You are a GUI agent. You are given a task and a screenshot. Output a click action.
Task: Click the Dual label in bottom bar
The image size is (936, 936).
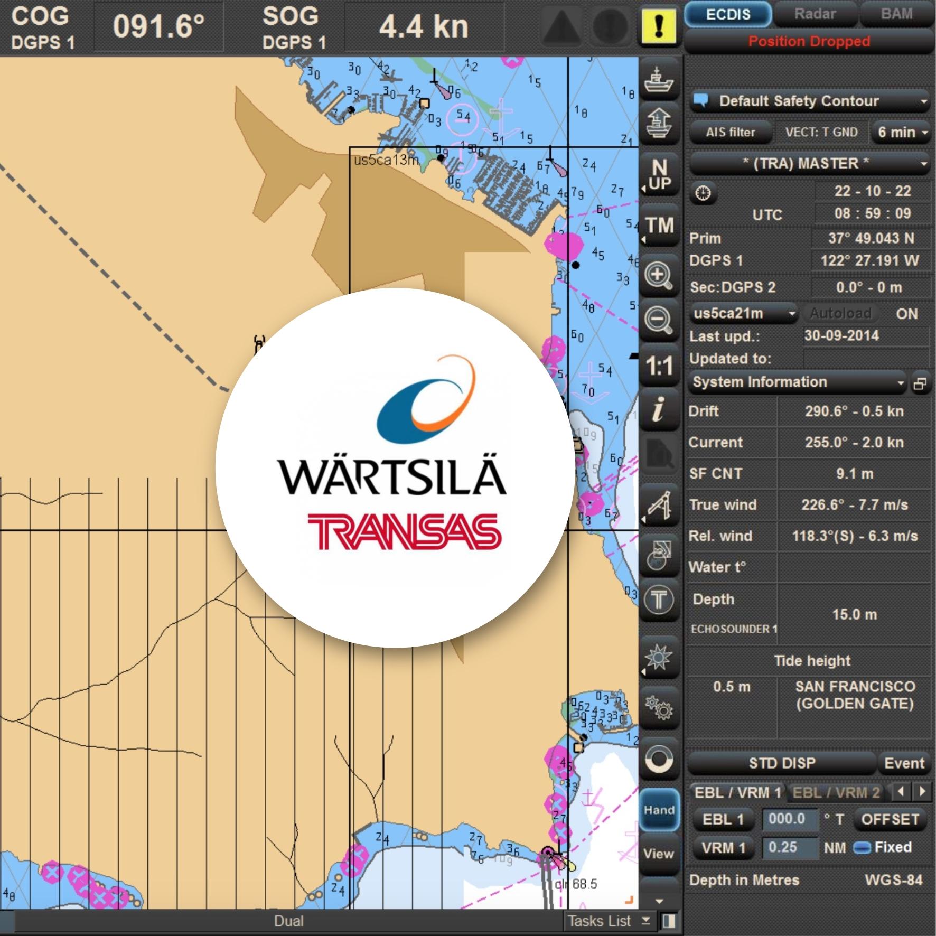(288, 921)
